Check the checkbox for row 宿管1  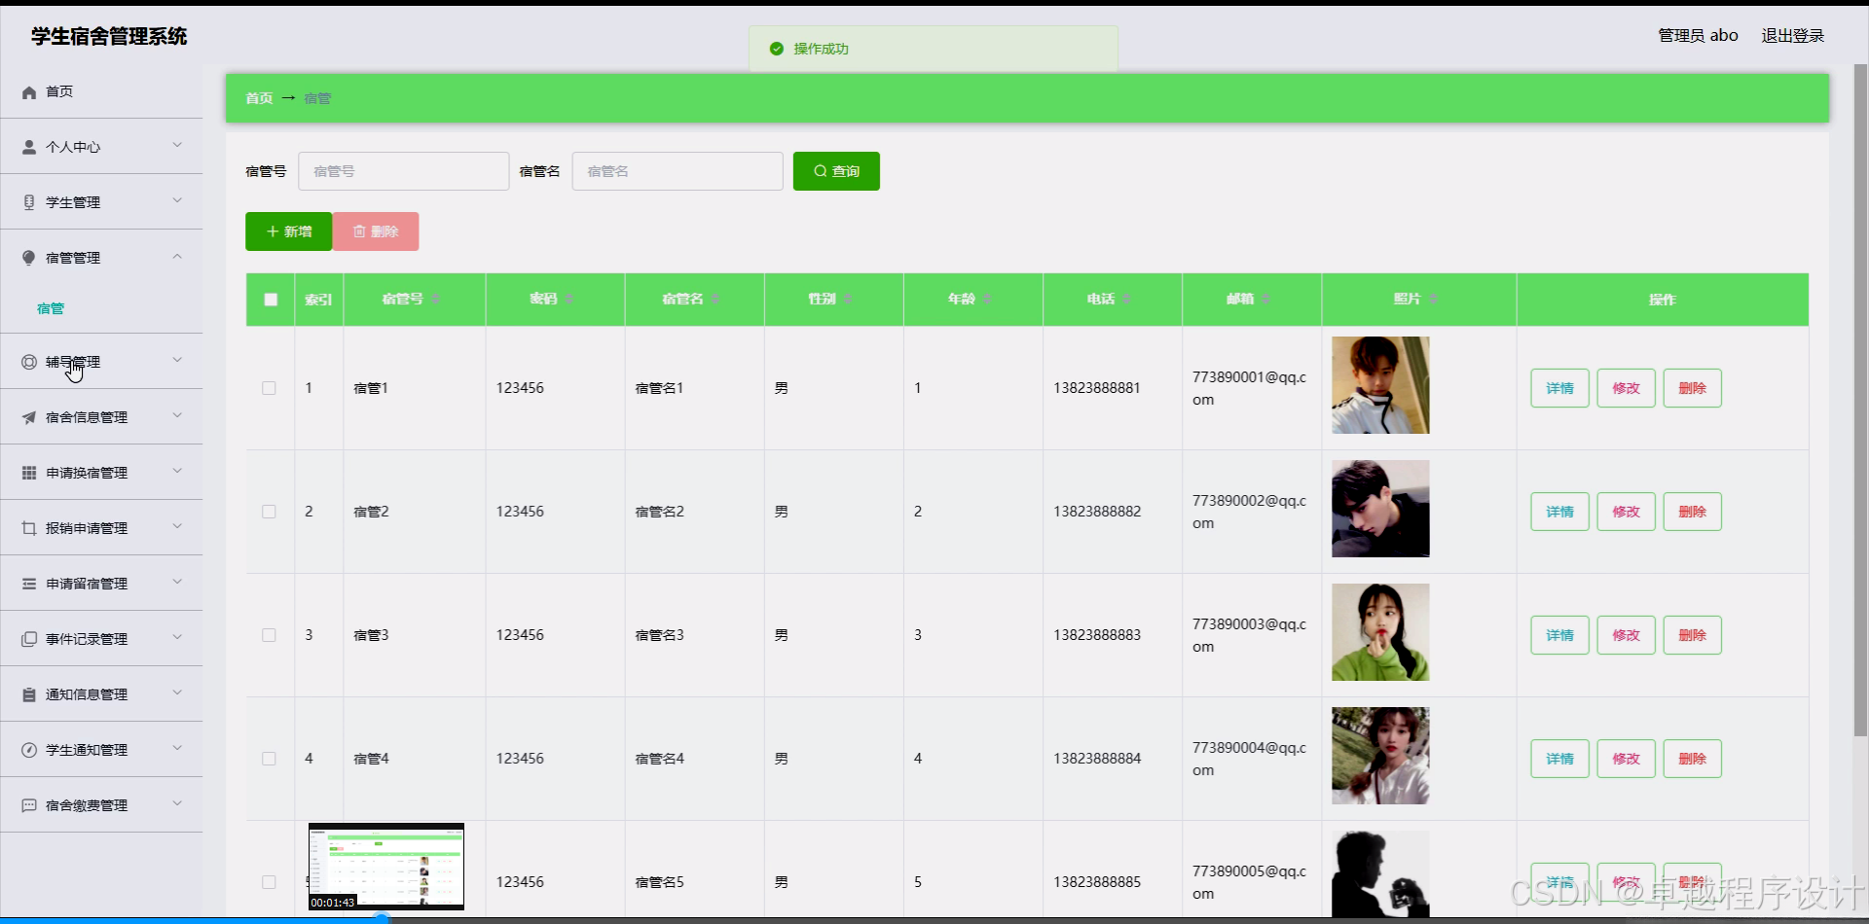point(269,387)
